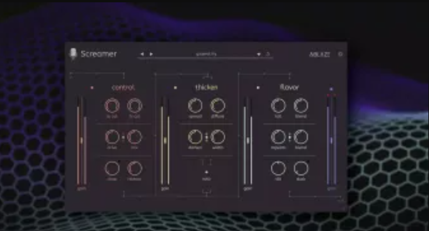The width and height of the screenshot is (429, 231).
Task: Click the flavor section gain slider handle
Action: point(248,140)
